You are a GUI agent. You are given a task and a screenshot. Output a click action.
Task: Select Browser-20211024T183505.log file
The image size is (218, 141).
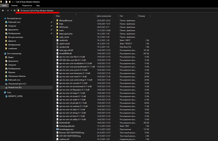[72, 133]
